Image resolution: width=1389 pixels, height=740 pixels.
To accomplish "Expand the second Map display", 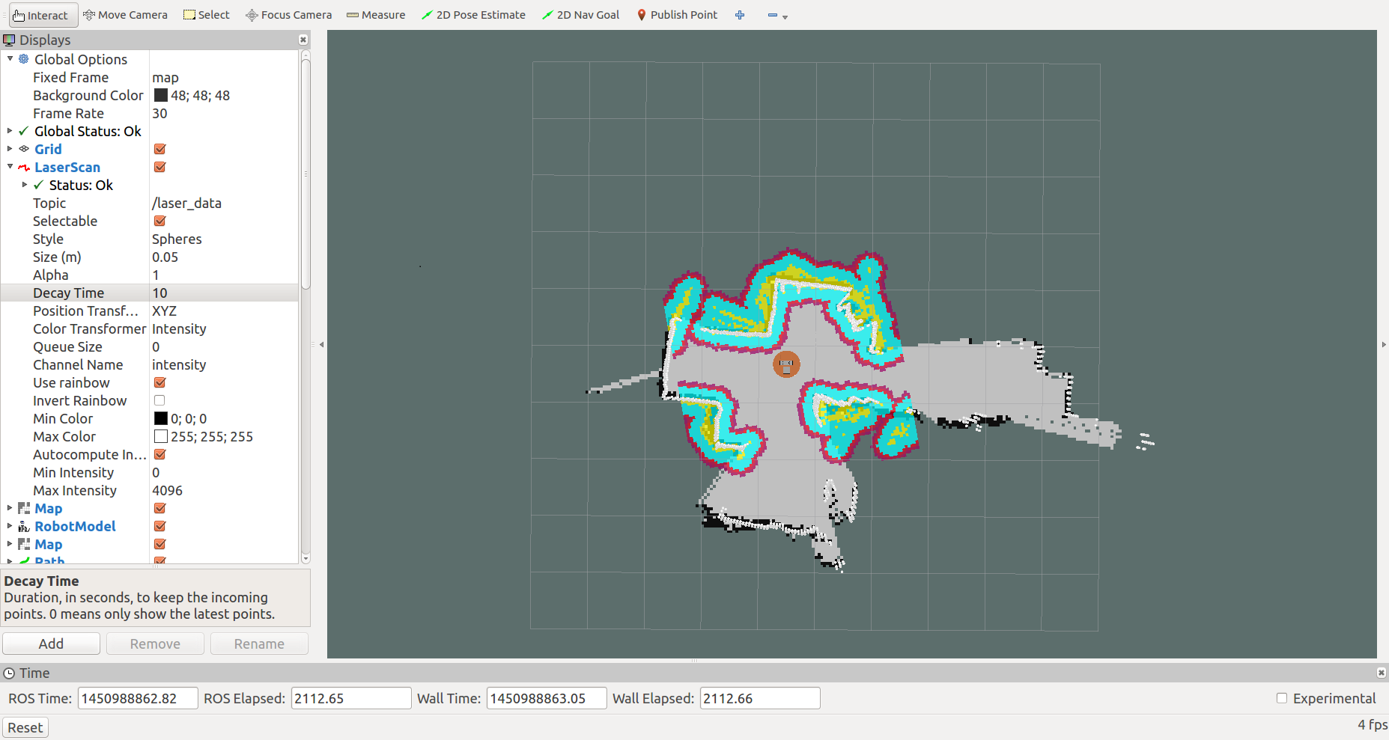I will tap(10, 544).
